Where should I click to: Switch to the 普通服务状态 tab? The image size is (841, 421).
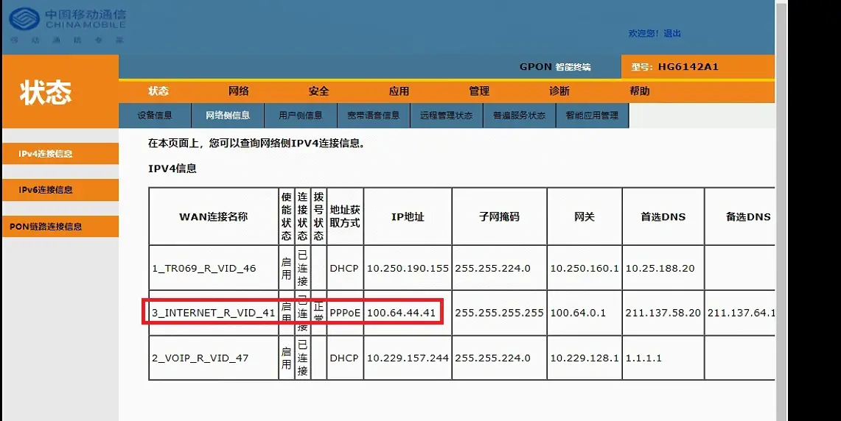520,116
